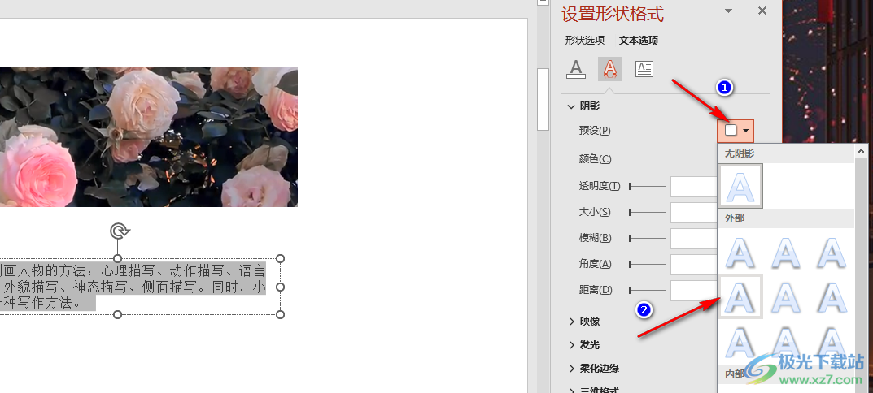The height and width of the screenshot is (393, 873).
Task: Choose the no shadow preset thumbnail
Action: (x=741, y=186)
